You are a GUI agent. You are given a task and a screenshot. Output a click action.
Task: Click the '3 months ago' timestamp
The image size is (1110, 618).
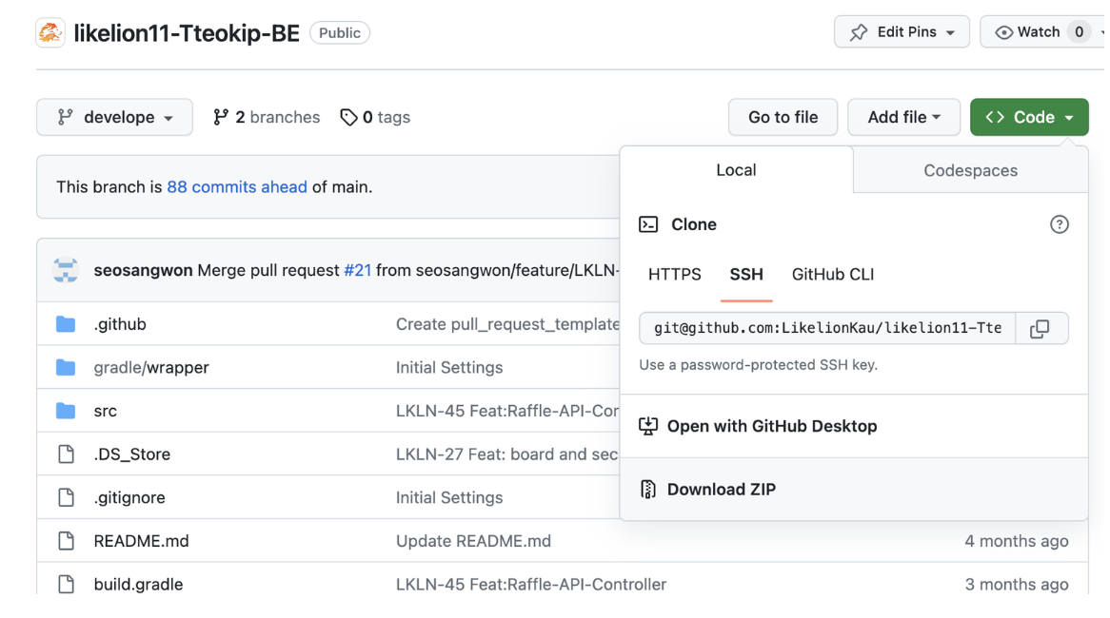tap(1017, 584)
